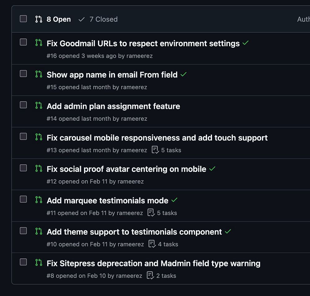Show the '8 Open' pull requests list
The width and height of the screenshot is (310, 296).
(x=53, y=19)
